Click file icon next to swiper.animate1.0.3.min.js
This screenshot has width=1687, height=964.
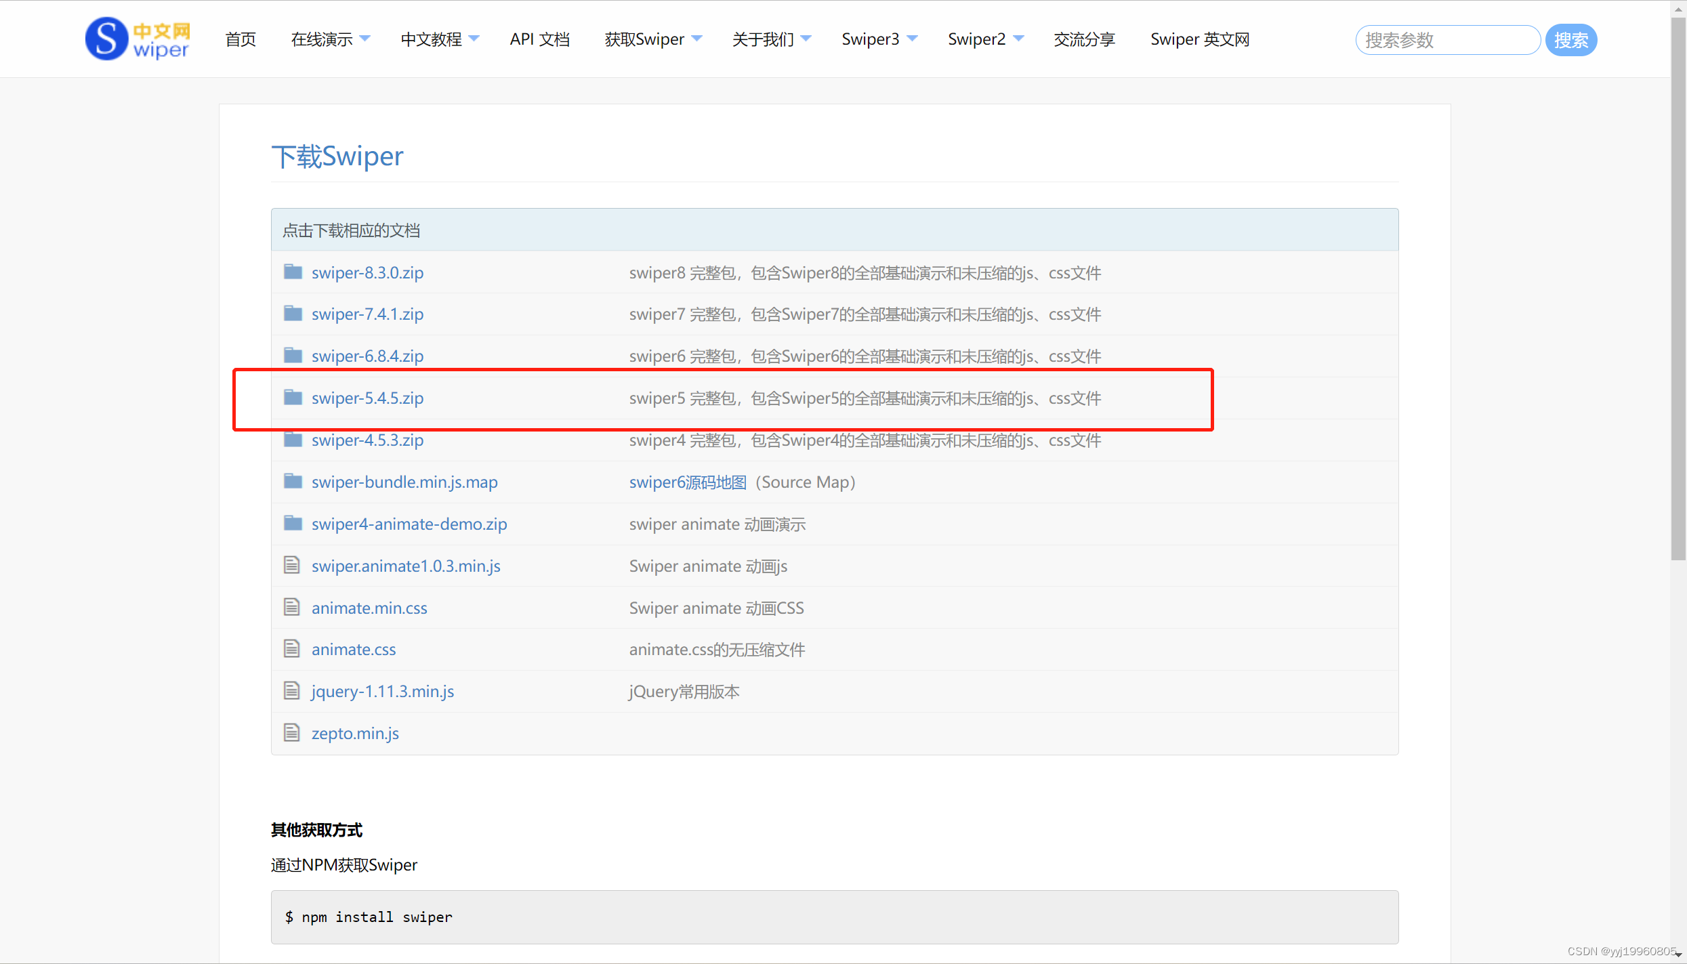[292, 564]
